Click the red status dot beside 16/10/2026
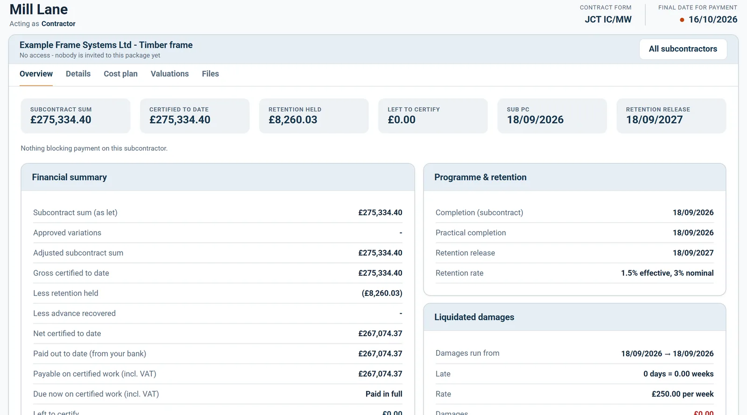 tap(682, 20)
